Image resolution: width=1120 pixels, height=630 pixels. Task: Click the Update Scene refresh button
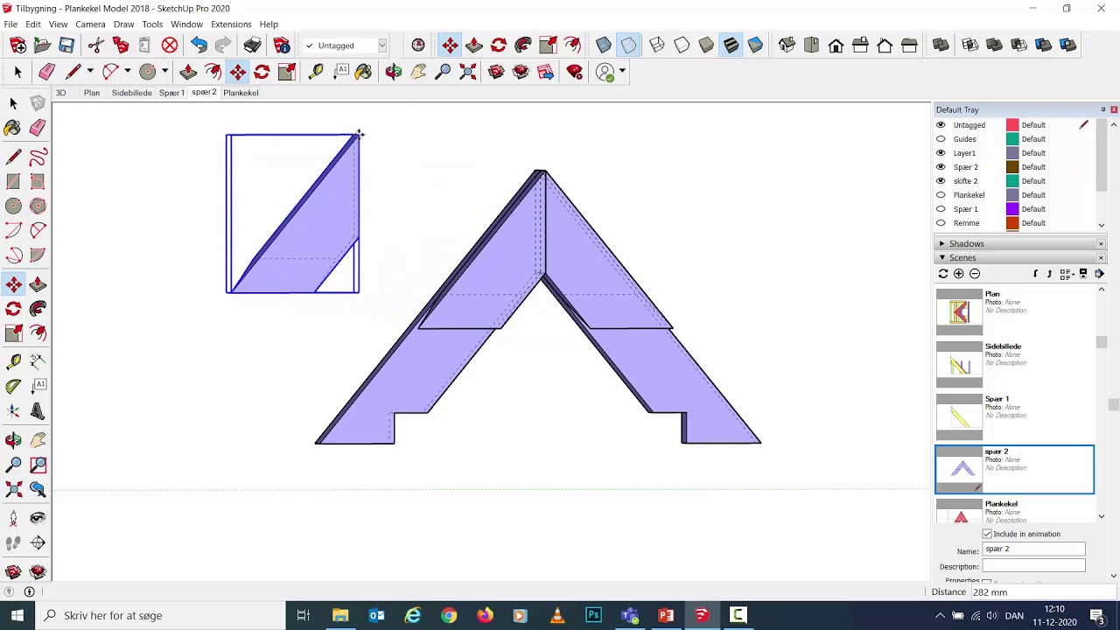(943, 274)
